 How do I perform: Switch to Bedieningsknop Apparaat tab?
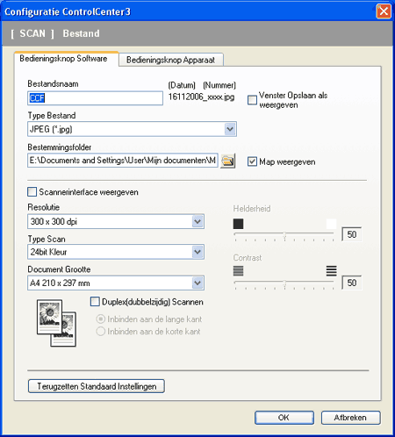pos(171,60)
